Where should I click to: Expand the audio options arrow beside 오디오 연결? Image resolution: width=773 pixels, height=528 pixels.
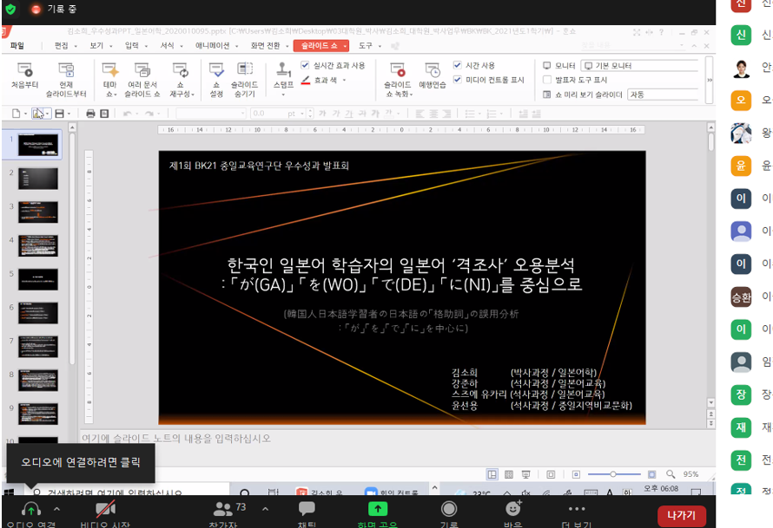(57, 508)
